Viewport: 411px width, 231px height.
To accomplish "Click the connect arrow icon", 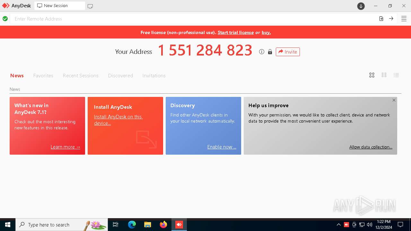I will pyautogui.click(x=391, y=19).
